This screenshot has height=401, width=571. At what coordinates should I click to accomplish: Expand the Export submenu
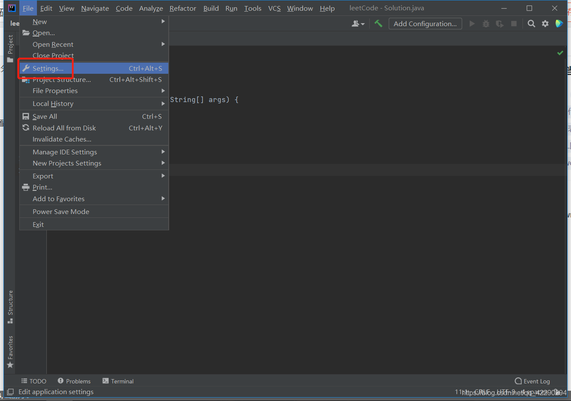pyautogui.click(x=94, y=176)
